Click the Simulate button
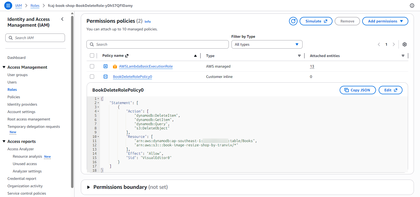Screen dimensions: 420x197 316,21
